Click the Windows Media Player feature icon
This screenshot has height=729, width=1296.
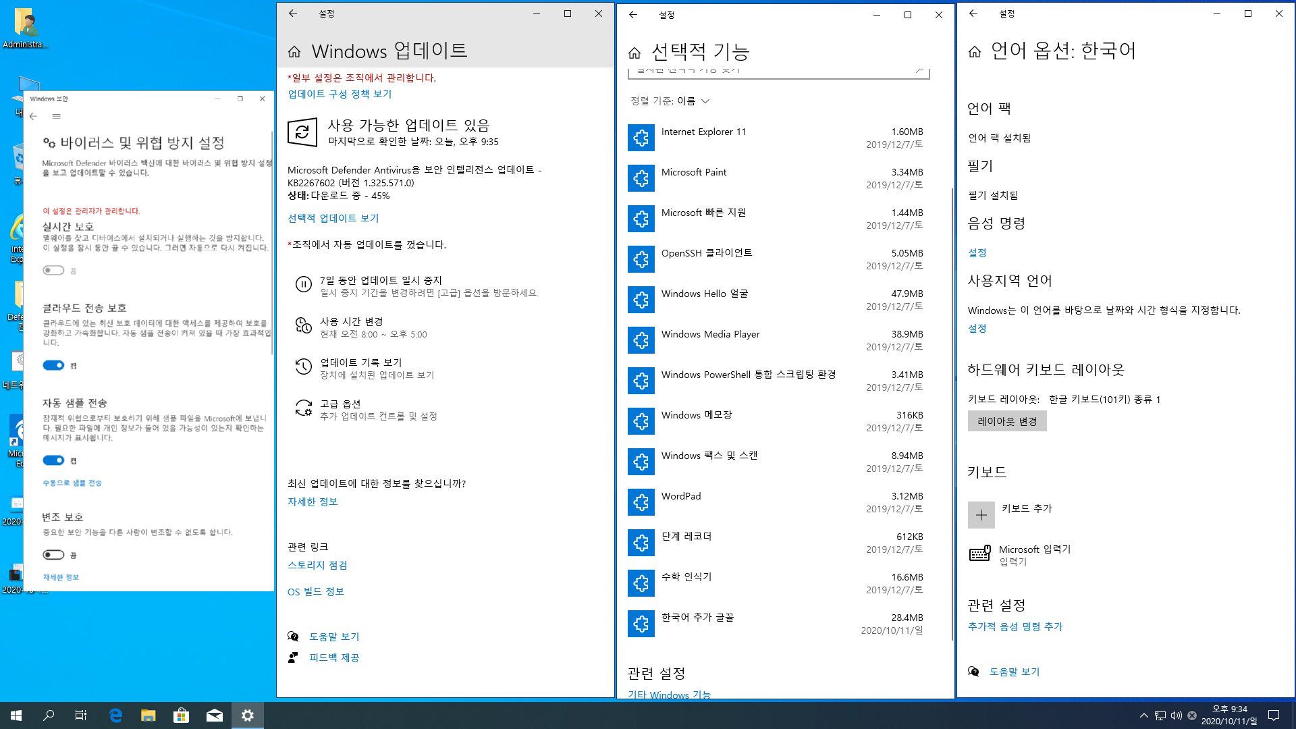point(641,340)
